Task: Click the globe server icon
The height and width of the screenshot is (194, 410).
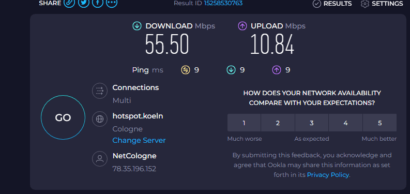Action: pyautogui.click(x=100, y=119)
